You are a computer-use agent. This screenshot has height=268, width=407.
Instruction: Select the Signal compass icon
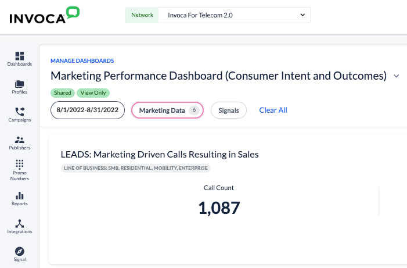coord(19,252)
